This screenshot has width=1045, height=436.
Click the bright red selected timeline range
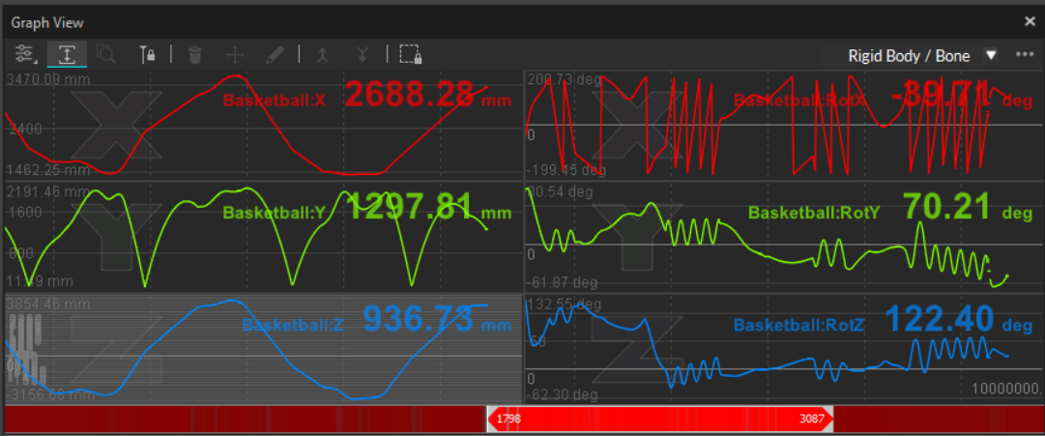[x=657, y=419]
